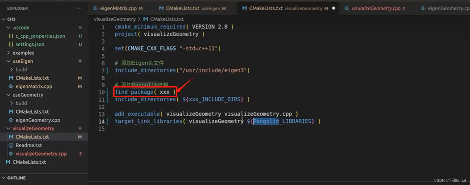470x185 pixels.
Task: Expand the build folder under useEigen
Action: [11, 69]
